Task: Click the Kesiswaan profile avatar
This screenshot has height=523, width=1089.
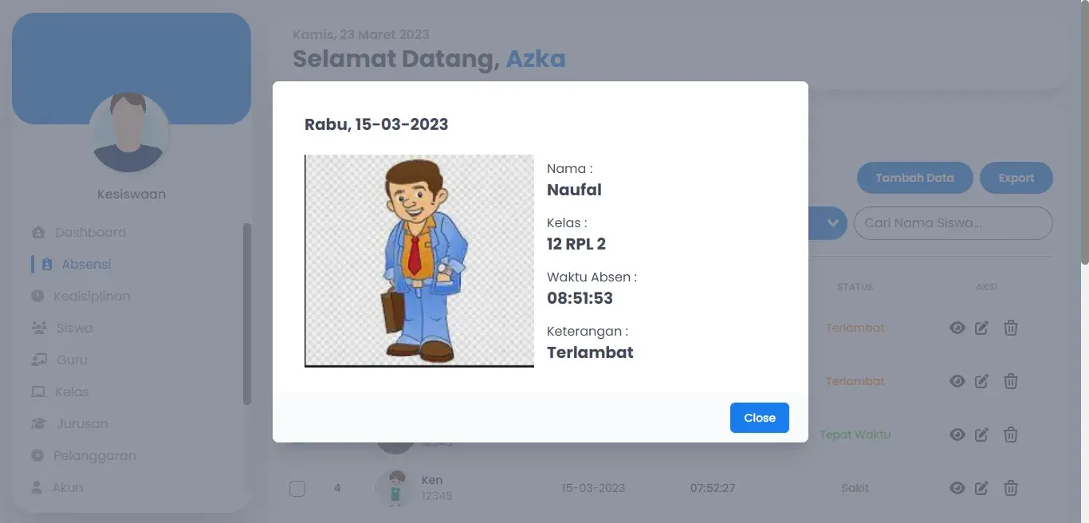Action: click(x=128, y=133)
